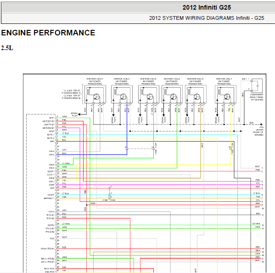Select the "ENGINE PERFORMANCE" heading
275x273 pixels.
pos(48,33)
